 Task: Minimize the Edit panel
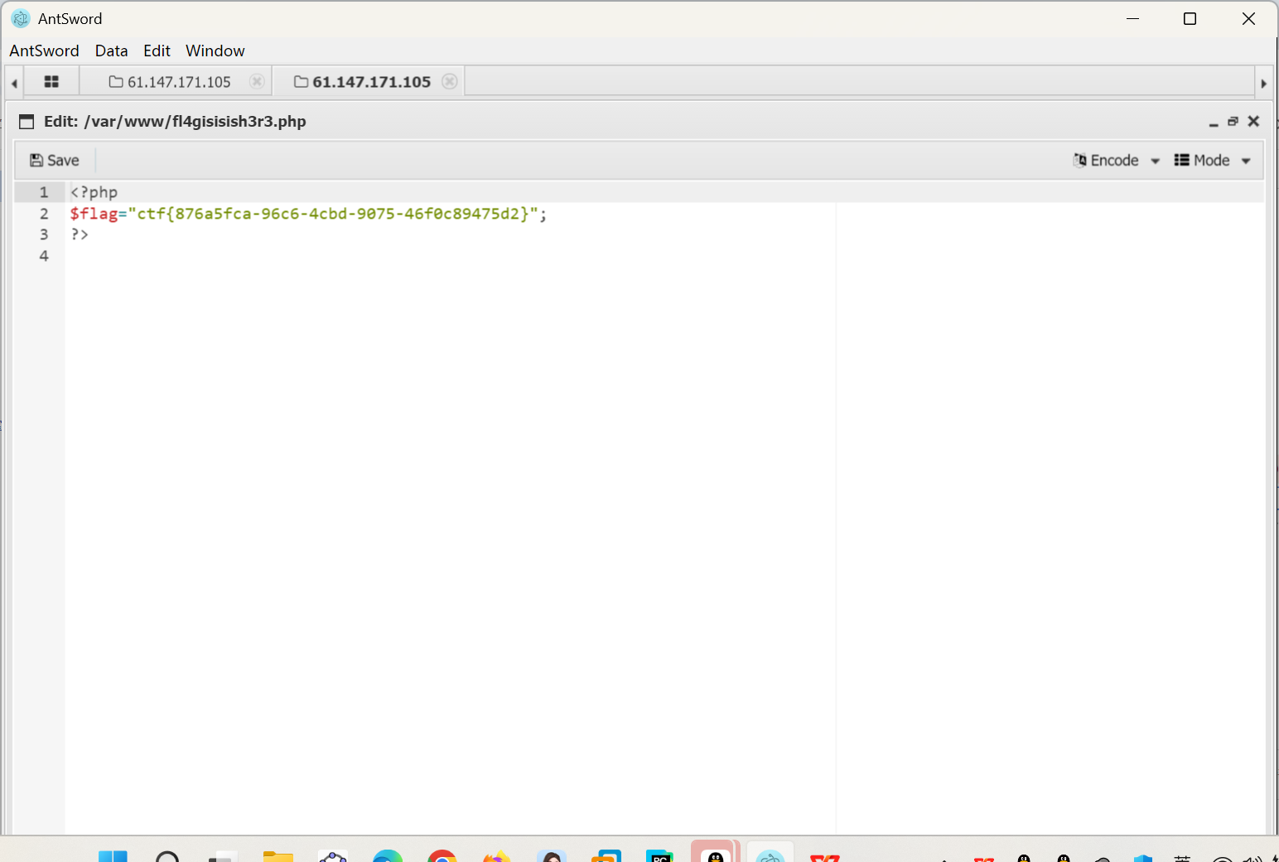[x=1214, y=123]
